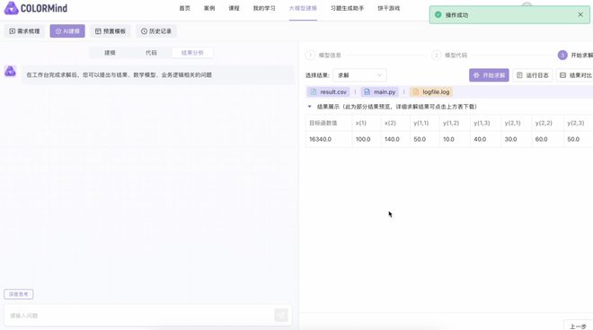Open 需求梳理 from the toolbar
This screenshot has height=330, width=593.
[24, 31]
